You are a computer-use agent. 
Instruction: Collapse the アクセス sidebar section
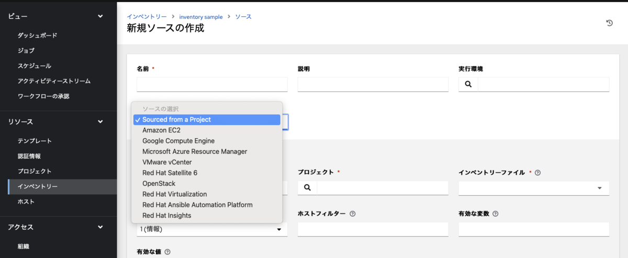[x=100, y=227]
